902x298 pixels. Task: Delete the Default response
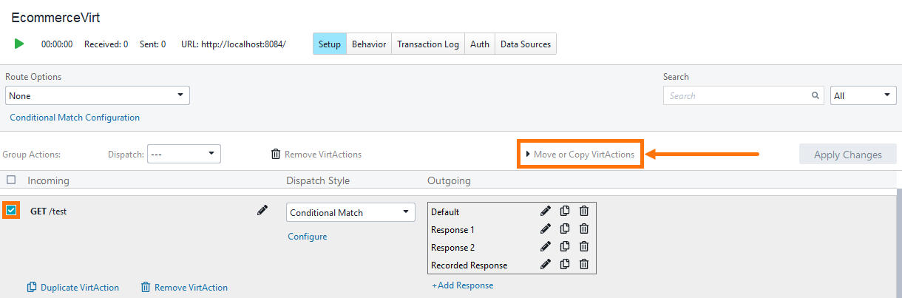(583, 211)
